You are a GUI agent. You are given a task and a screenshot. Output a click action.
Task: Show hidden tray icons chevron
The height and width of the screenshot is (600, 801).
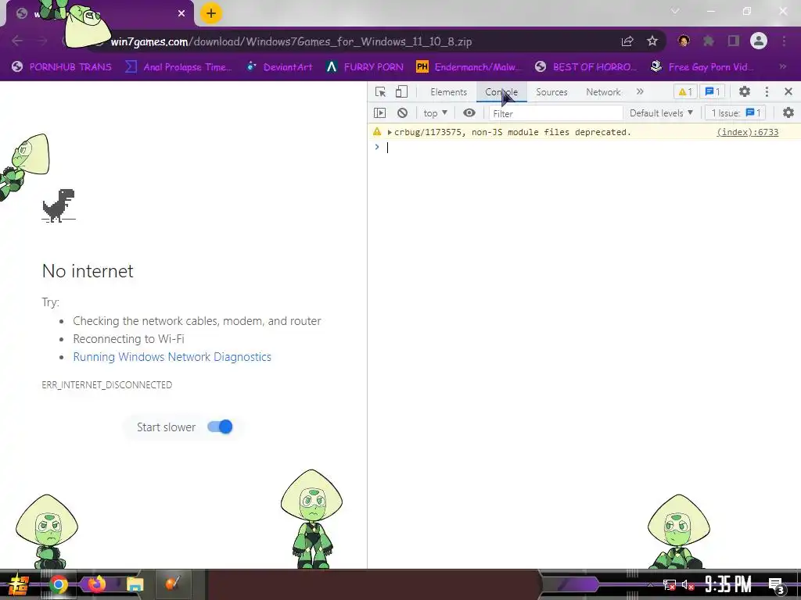tap(650, 584)
